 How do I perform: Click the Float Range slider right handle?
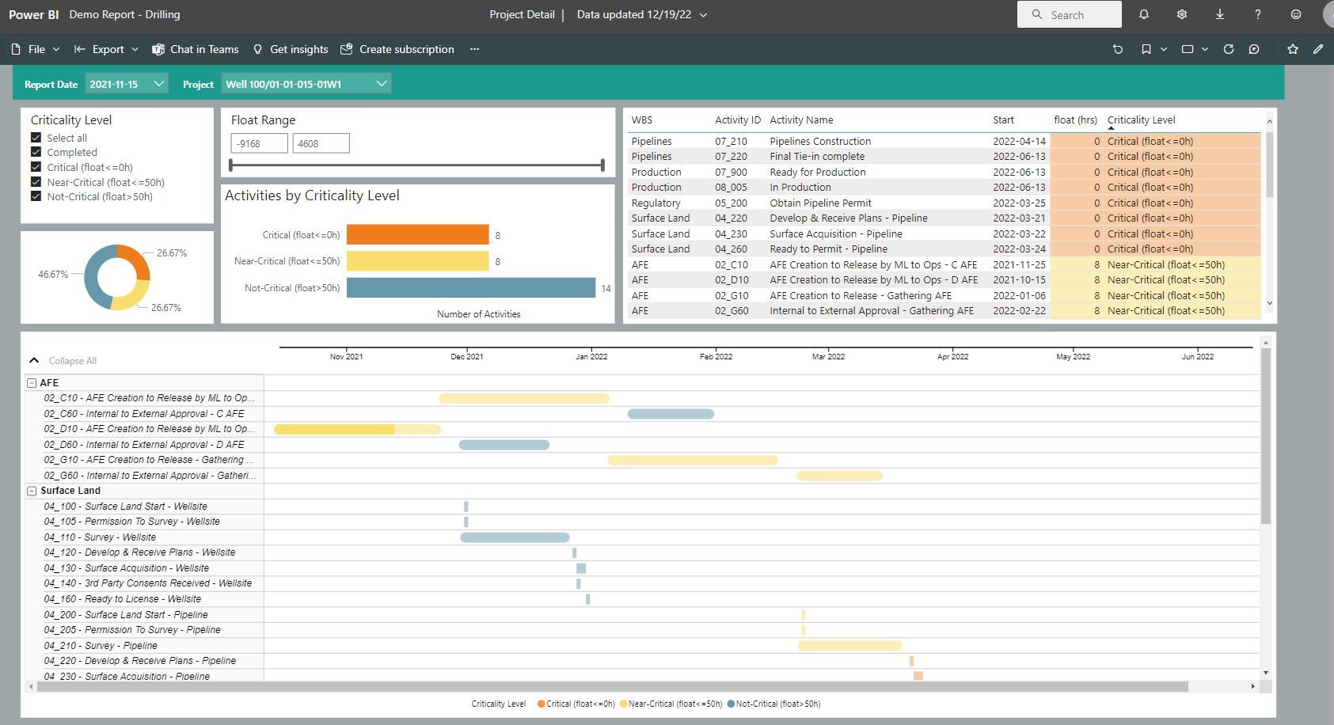602,165
